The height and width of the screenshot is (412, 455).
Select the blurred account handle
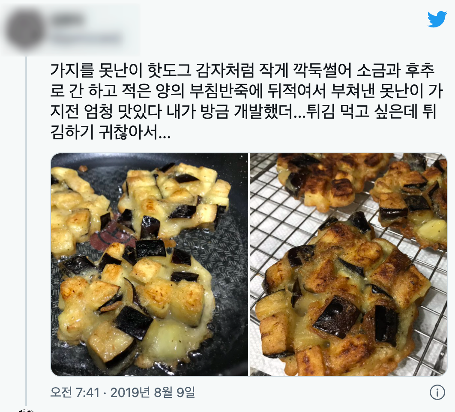87,38
